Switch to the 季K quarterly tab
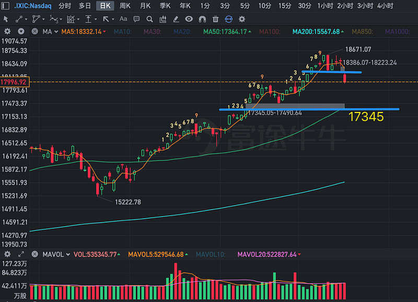 [x=165, y=6]
